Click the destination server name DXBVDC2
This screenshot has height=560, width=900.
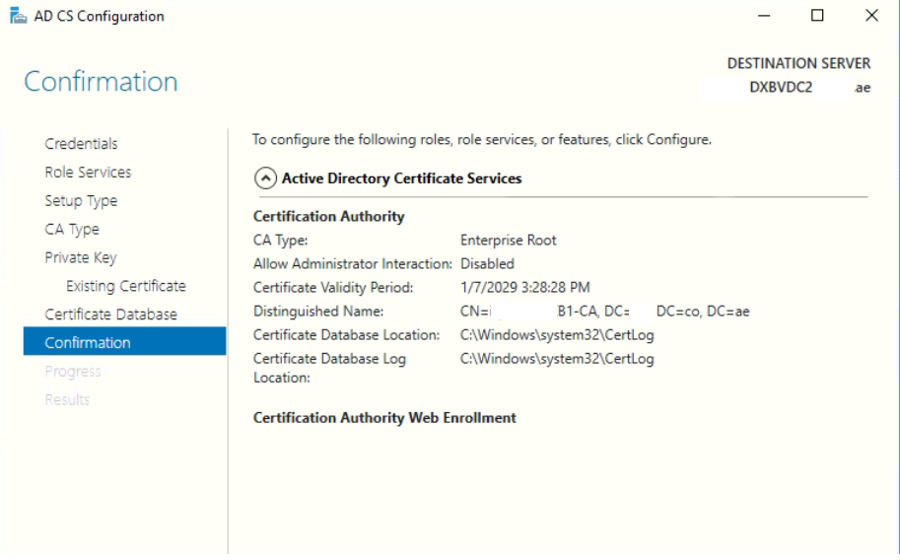click(781, 88)
